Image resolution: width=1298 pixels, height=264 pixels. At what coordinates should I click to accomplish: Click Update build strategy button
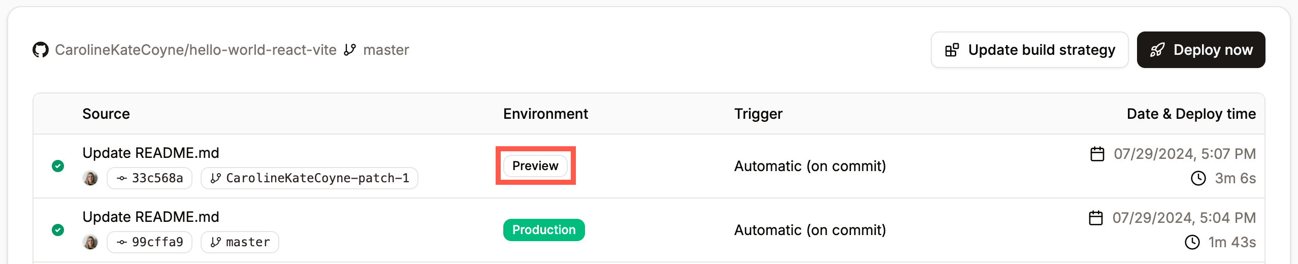(1029, 50)
